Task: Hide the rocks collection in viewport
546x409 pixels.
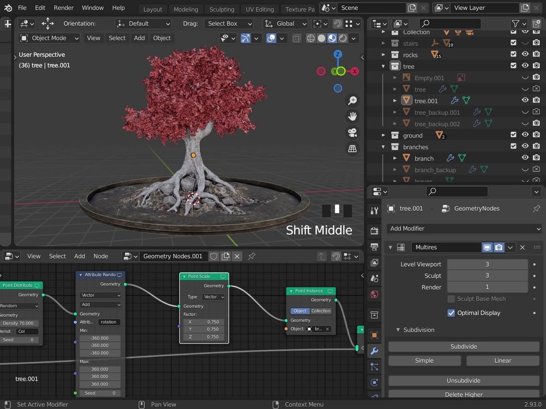Action: pos(525,55)
